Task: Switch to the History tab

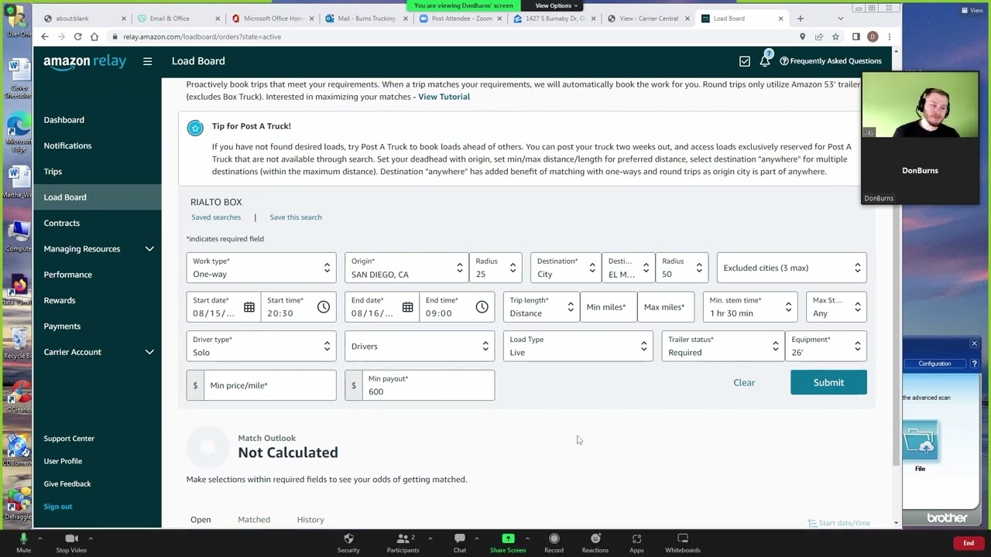Action: [310, 520]
